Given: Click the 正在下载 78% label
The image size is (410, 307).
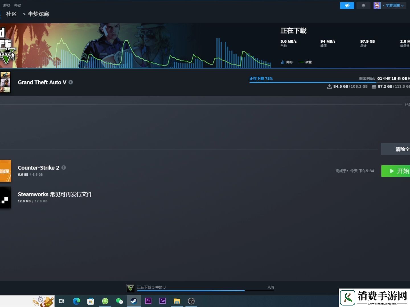Looking at the screenshot, I should [261, 78].
